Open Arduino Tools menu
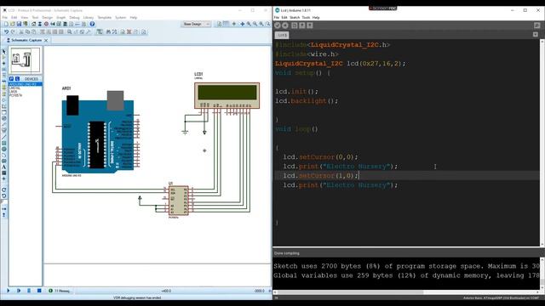The image size is (545, 306). tap(306, 17)
